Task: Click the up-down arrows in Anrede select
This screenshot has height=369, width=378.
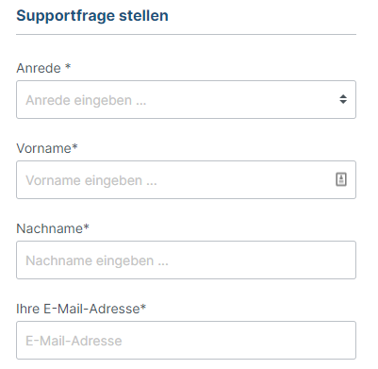Action: coord(343,99)
